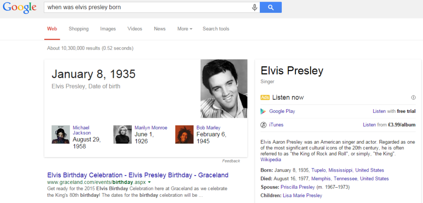The height and width of the screenshot is (203, 423).
Task: Click into the search query text field
Action: coord(148,7)
